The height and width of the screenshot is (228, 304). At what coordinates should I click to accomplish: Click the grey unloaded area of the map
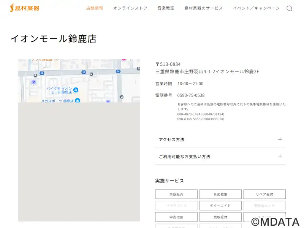(x=79, y=162)
